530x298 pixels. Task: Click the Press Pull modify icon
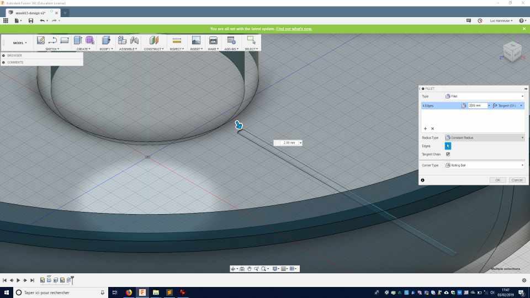click(106, 40)
